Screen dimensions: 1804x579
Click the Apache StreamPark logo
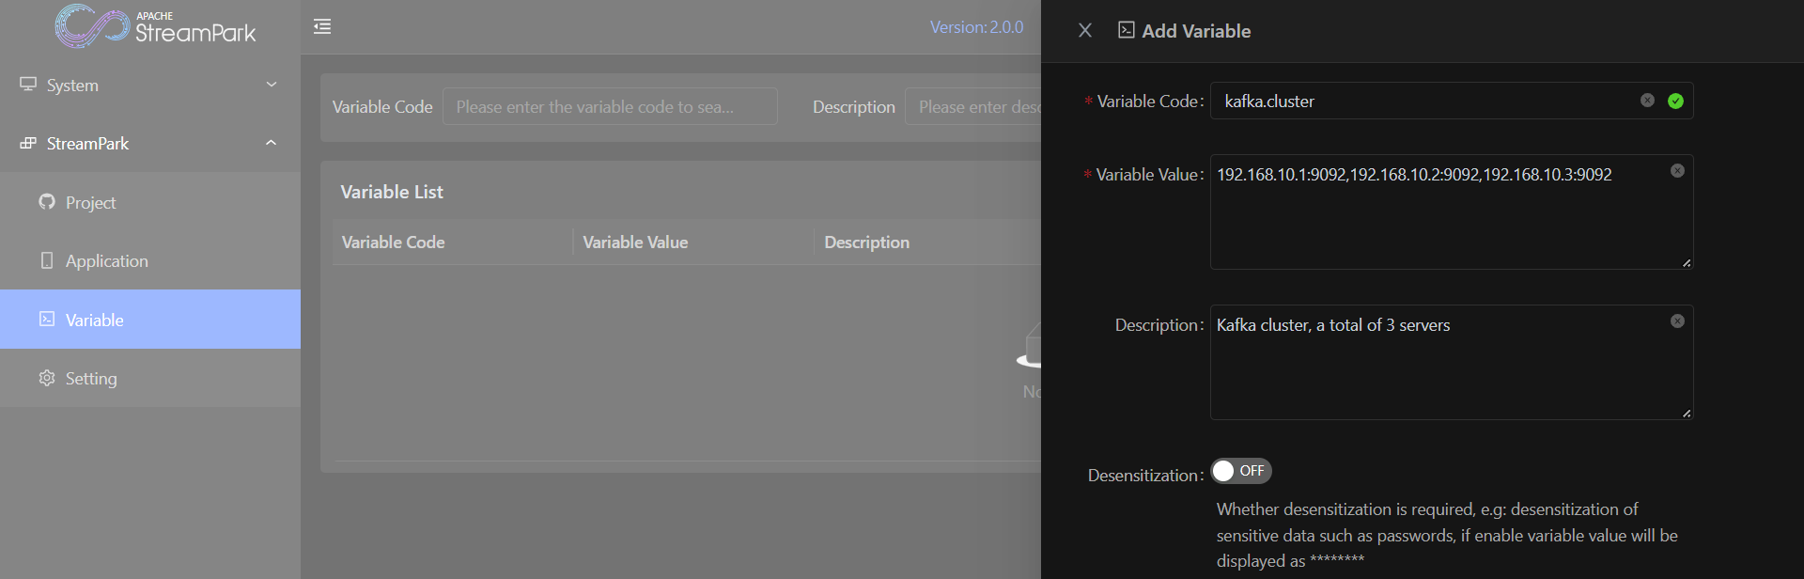click(x=155, y=26)
